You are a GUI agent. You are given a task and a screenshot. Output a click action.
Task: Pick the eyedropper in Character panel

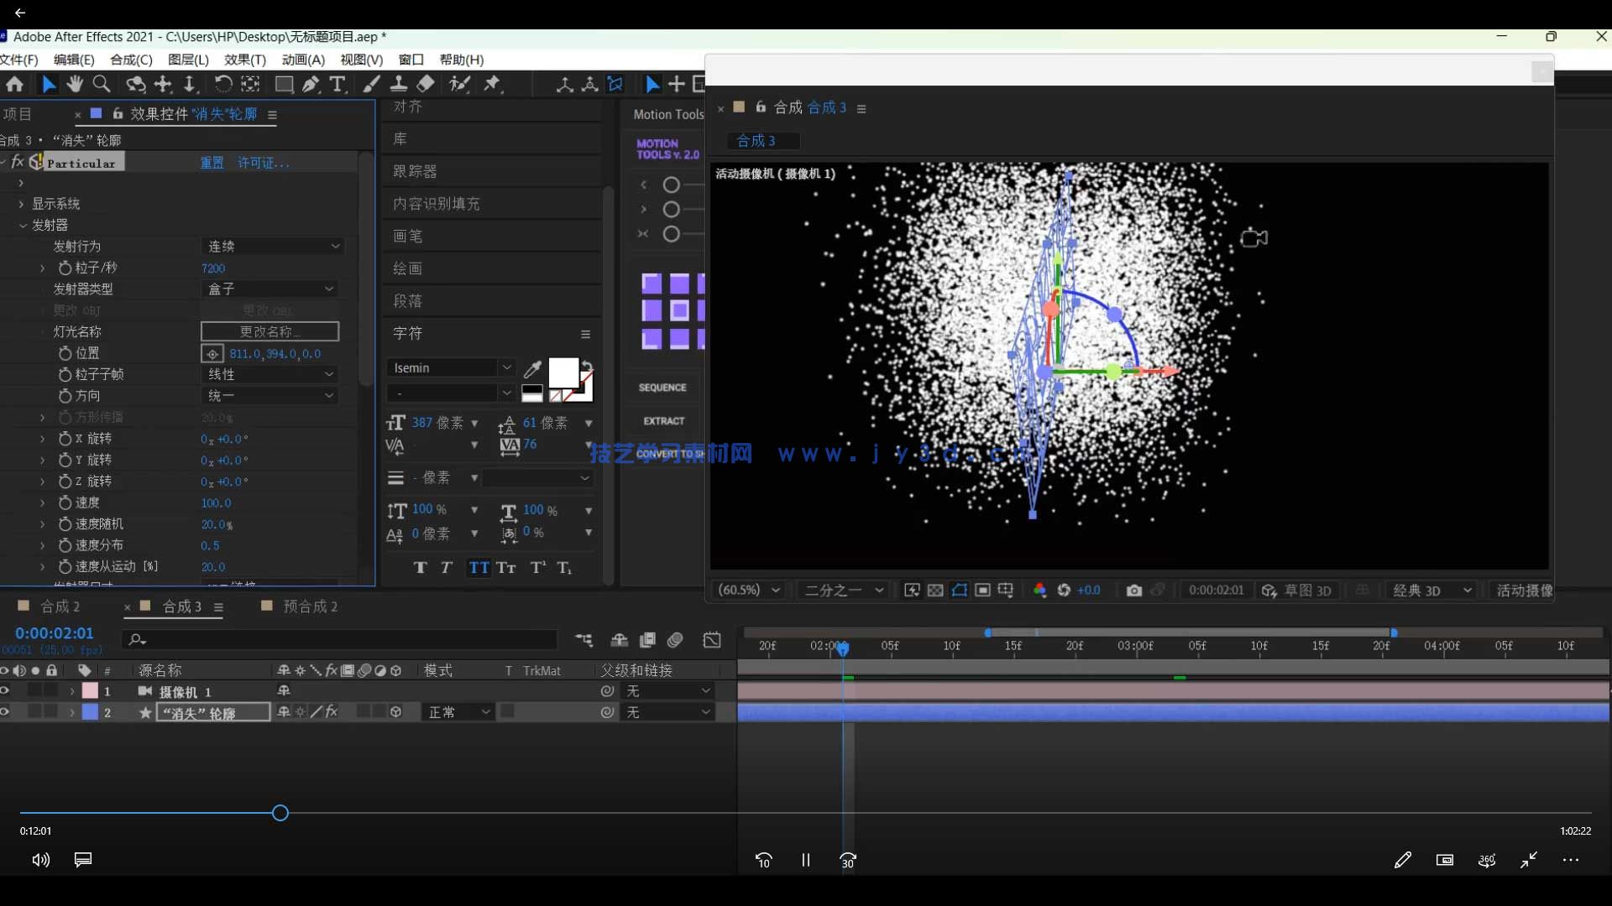pyautogui.click(x=532, y=369)
